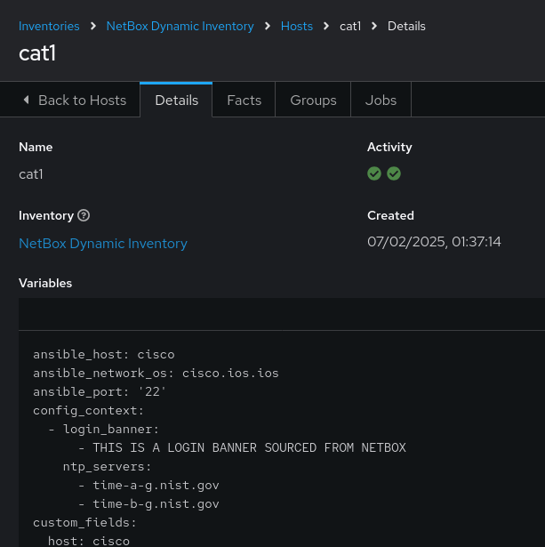The height and width of the screenshot is (547, 545).
Task: Click the Created label
Action: tap(390, 215)
